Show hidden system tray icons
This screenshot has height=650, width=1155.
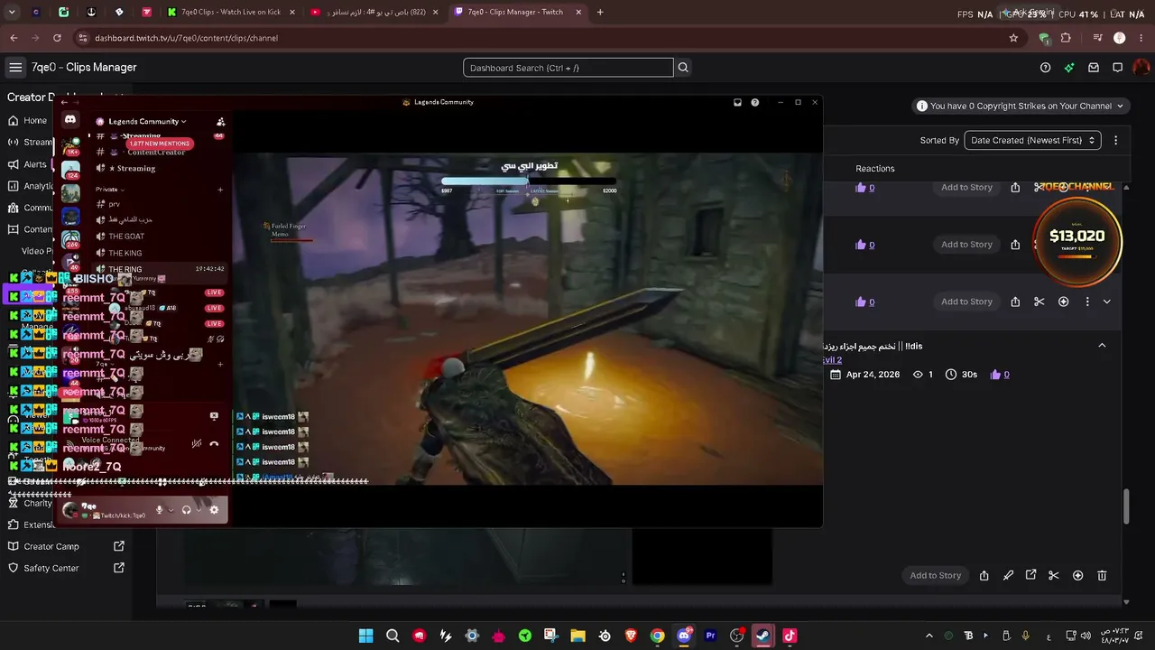point(929,636)
